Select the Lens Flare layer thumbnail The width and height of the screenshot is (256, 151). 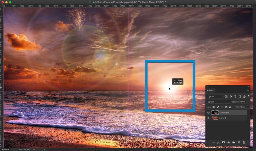tap(215, 113)
